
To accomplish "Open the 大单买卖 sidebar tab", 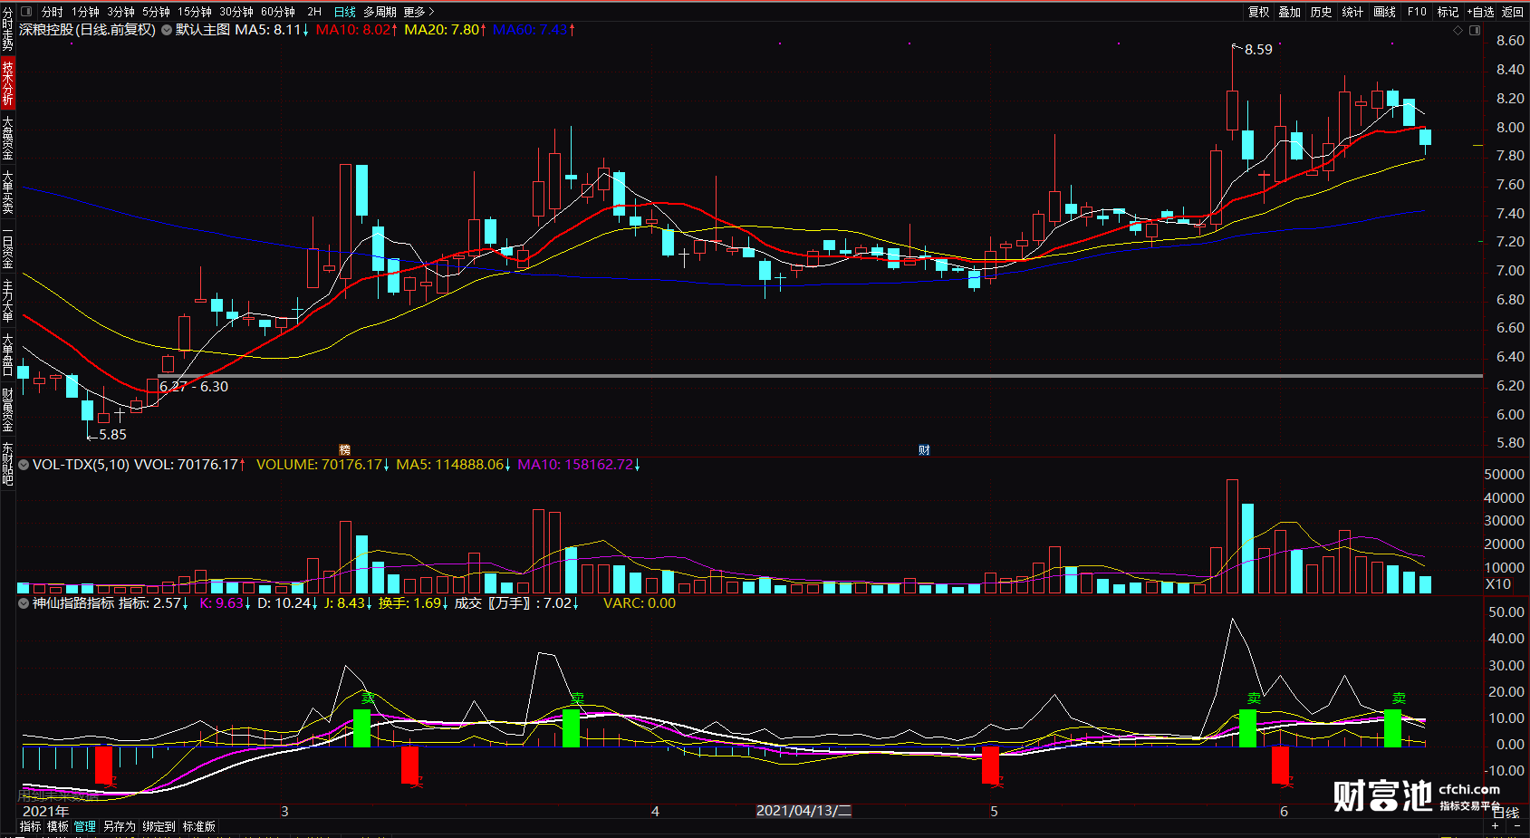I will 7,191.
